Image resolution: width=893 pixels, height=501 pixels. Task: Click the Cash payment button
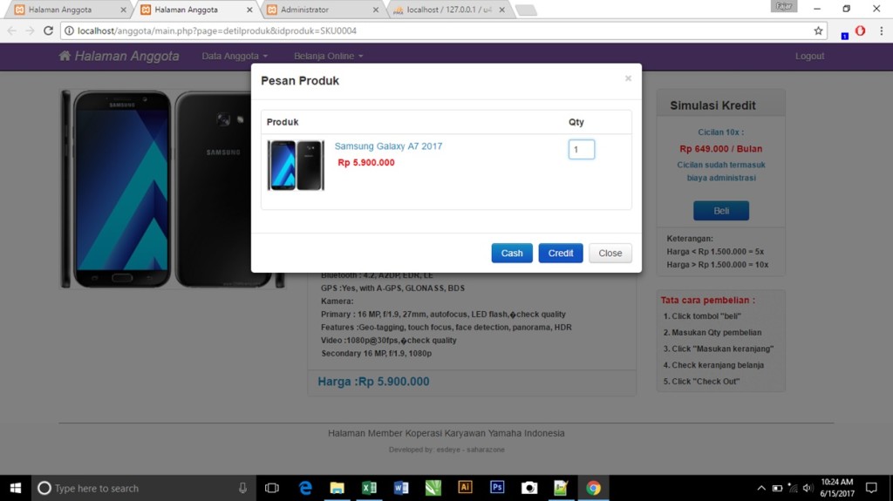pyautogui.click(x=511, y=253)
